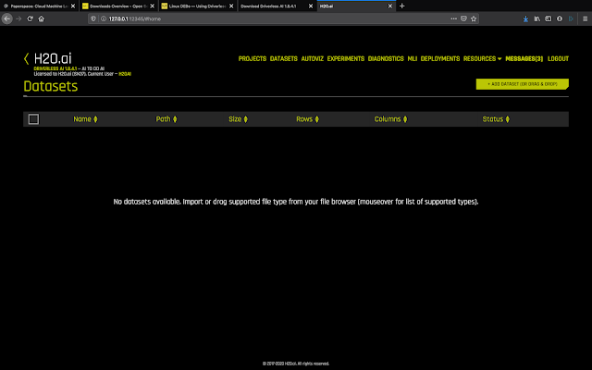The height and width of the screenshot is (370, 592).
Task: Click the H2O.ai logo text
Action: point(53,58)
